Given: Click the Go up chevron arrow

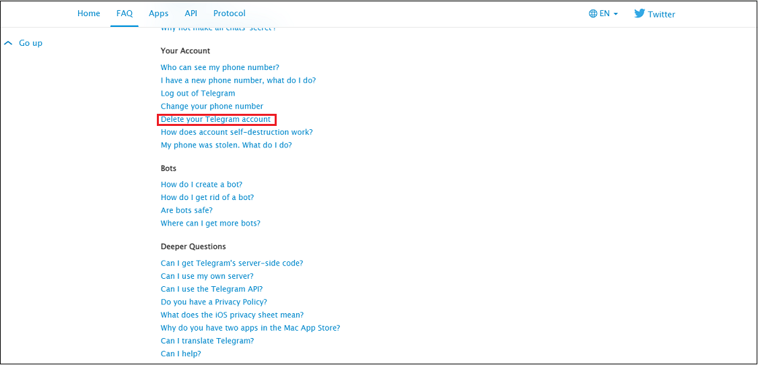Looking at the screenshot, I should [7, 43].
